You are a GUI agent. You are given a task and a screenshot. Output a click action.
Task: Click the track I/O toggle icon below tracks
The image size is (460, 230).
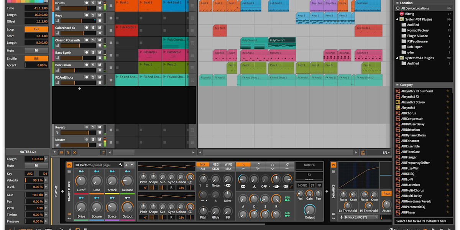[x=55, y=152]
